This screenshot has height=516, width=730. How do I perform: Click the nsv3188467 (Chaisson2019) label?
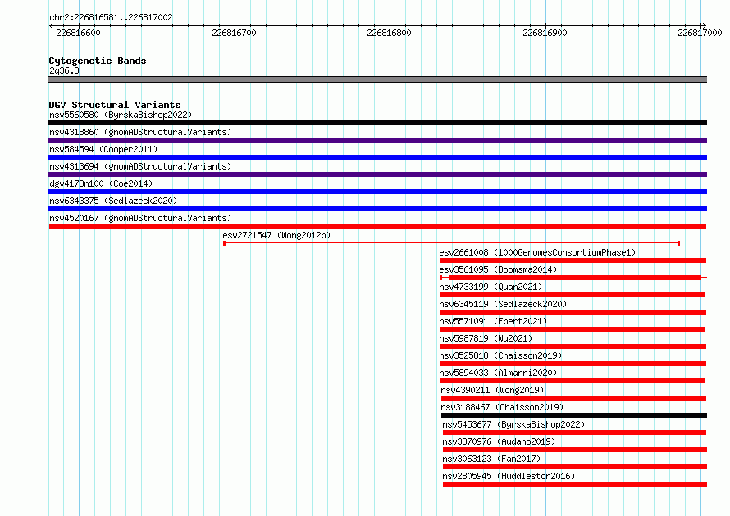[x=502, y=407]
